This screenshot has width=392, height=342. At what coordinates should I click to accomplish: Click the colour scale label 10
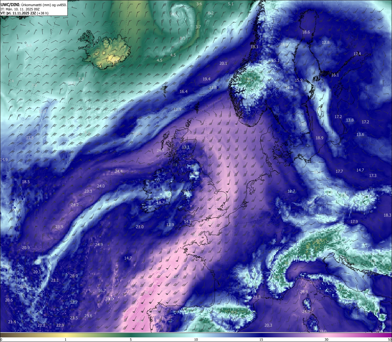(x=196, y=340)
